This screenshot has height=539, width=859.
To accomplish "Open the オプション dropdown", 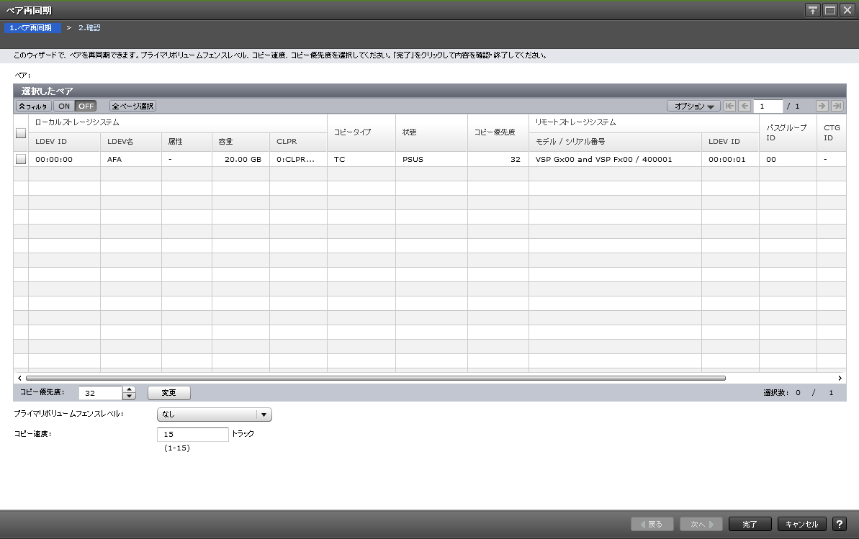I will click(693, 107).
